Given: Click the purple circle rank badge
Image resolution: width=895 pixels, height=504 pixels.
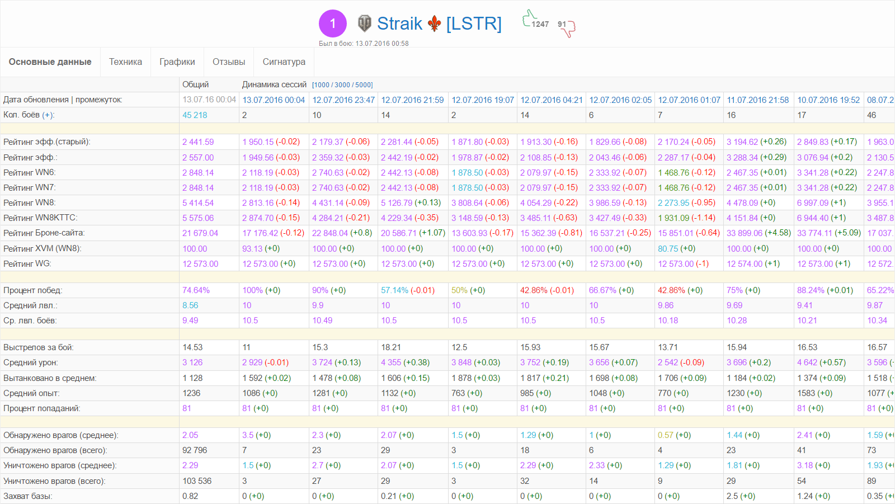Looking at the screenshot, I should [x=333, y=23].
